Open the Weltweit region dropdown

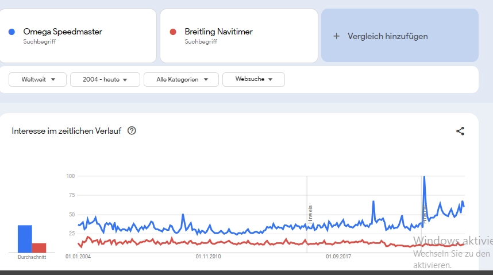click(x=38, y=79)
